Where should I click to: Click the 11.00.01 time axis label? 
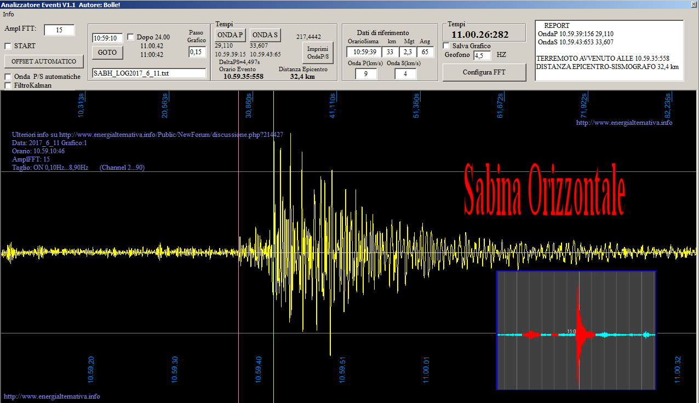click(426, 370)
